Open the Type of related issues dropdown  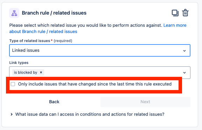[x=100, y=50]
